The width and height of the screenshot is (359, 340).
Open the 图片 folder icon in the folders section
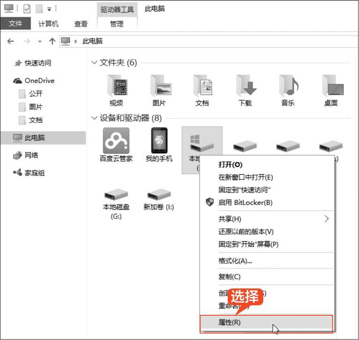coord(160,85)
